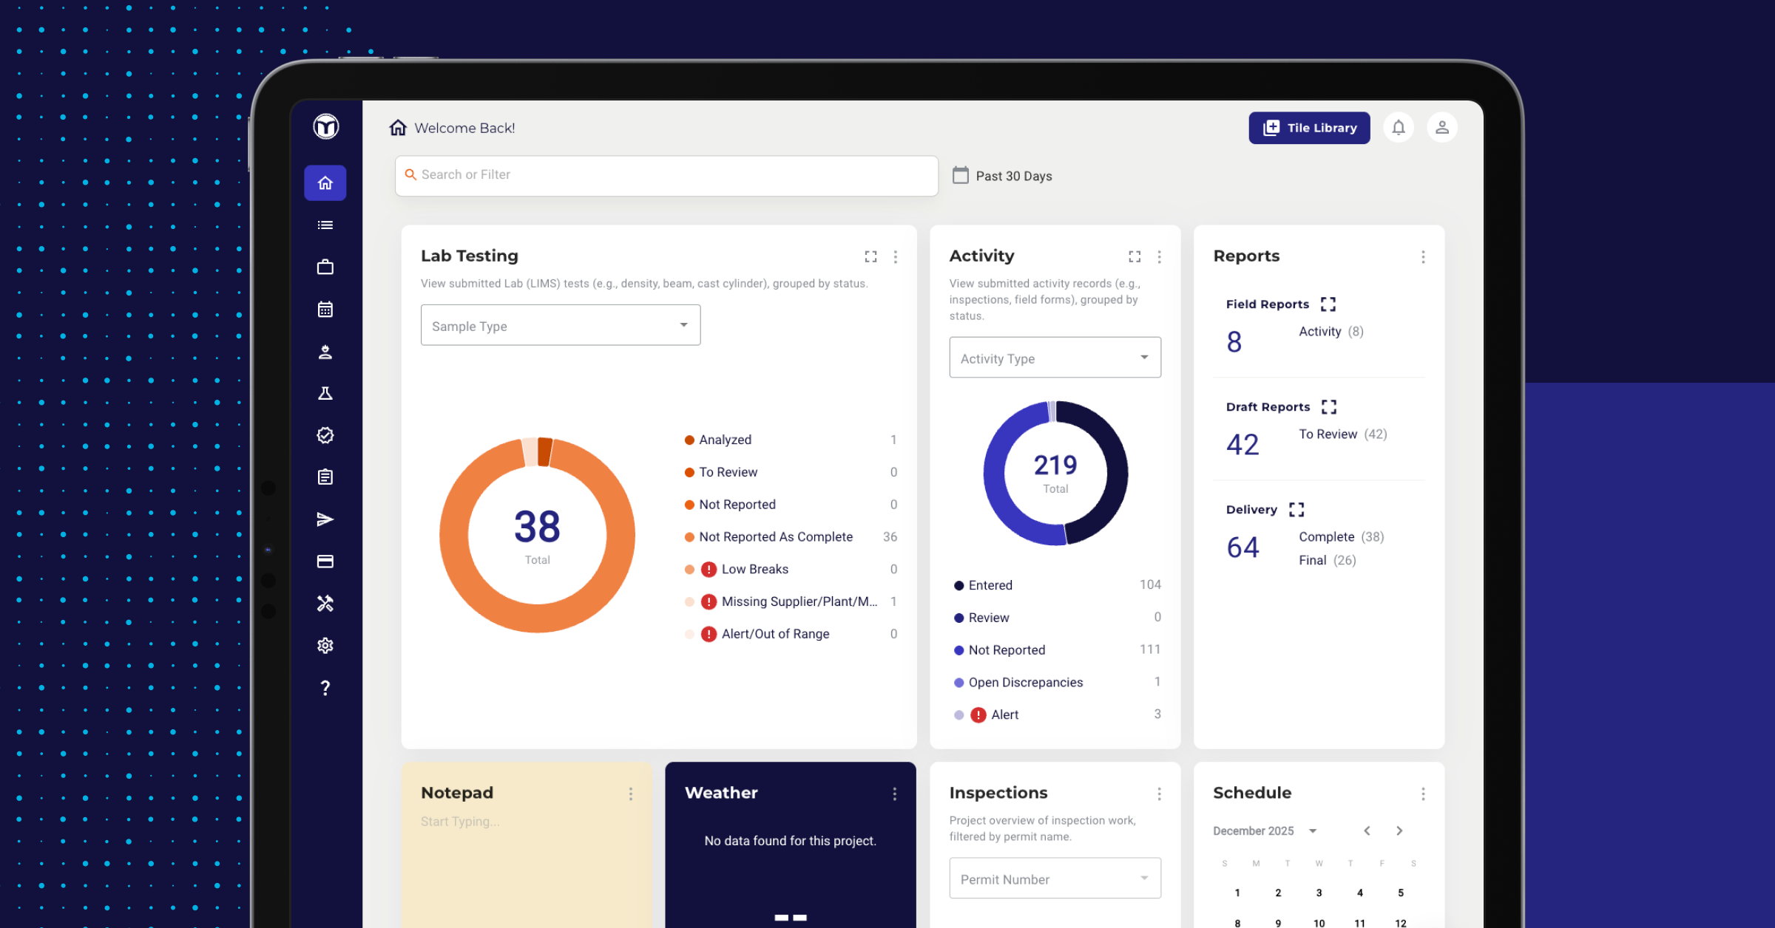Open the Reports tile three-dot menu
This screenshot has width=1775, height=928.
1423,256
